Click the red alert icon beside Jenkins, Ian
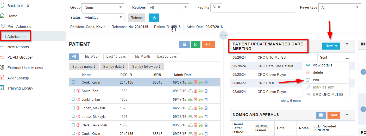The image size is (366, 136). (x=78, y=100)
